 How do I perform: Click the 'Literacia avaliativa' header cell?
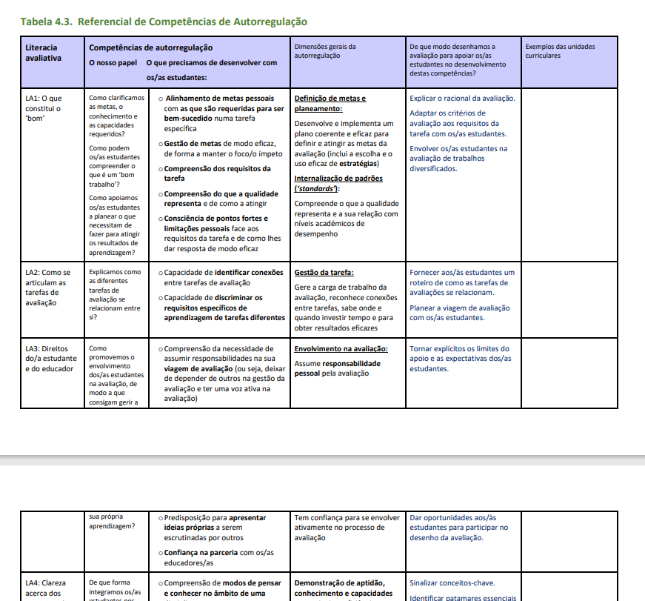tap(53, 62)
